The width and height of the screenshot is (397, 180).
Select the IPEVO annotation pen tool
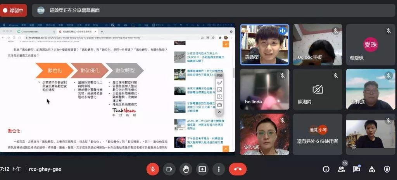tap(219, 82)
